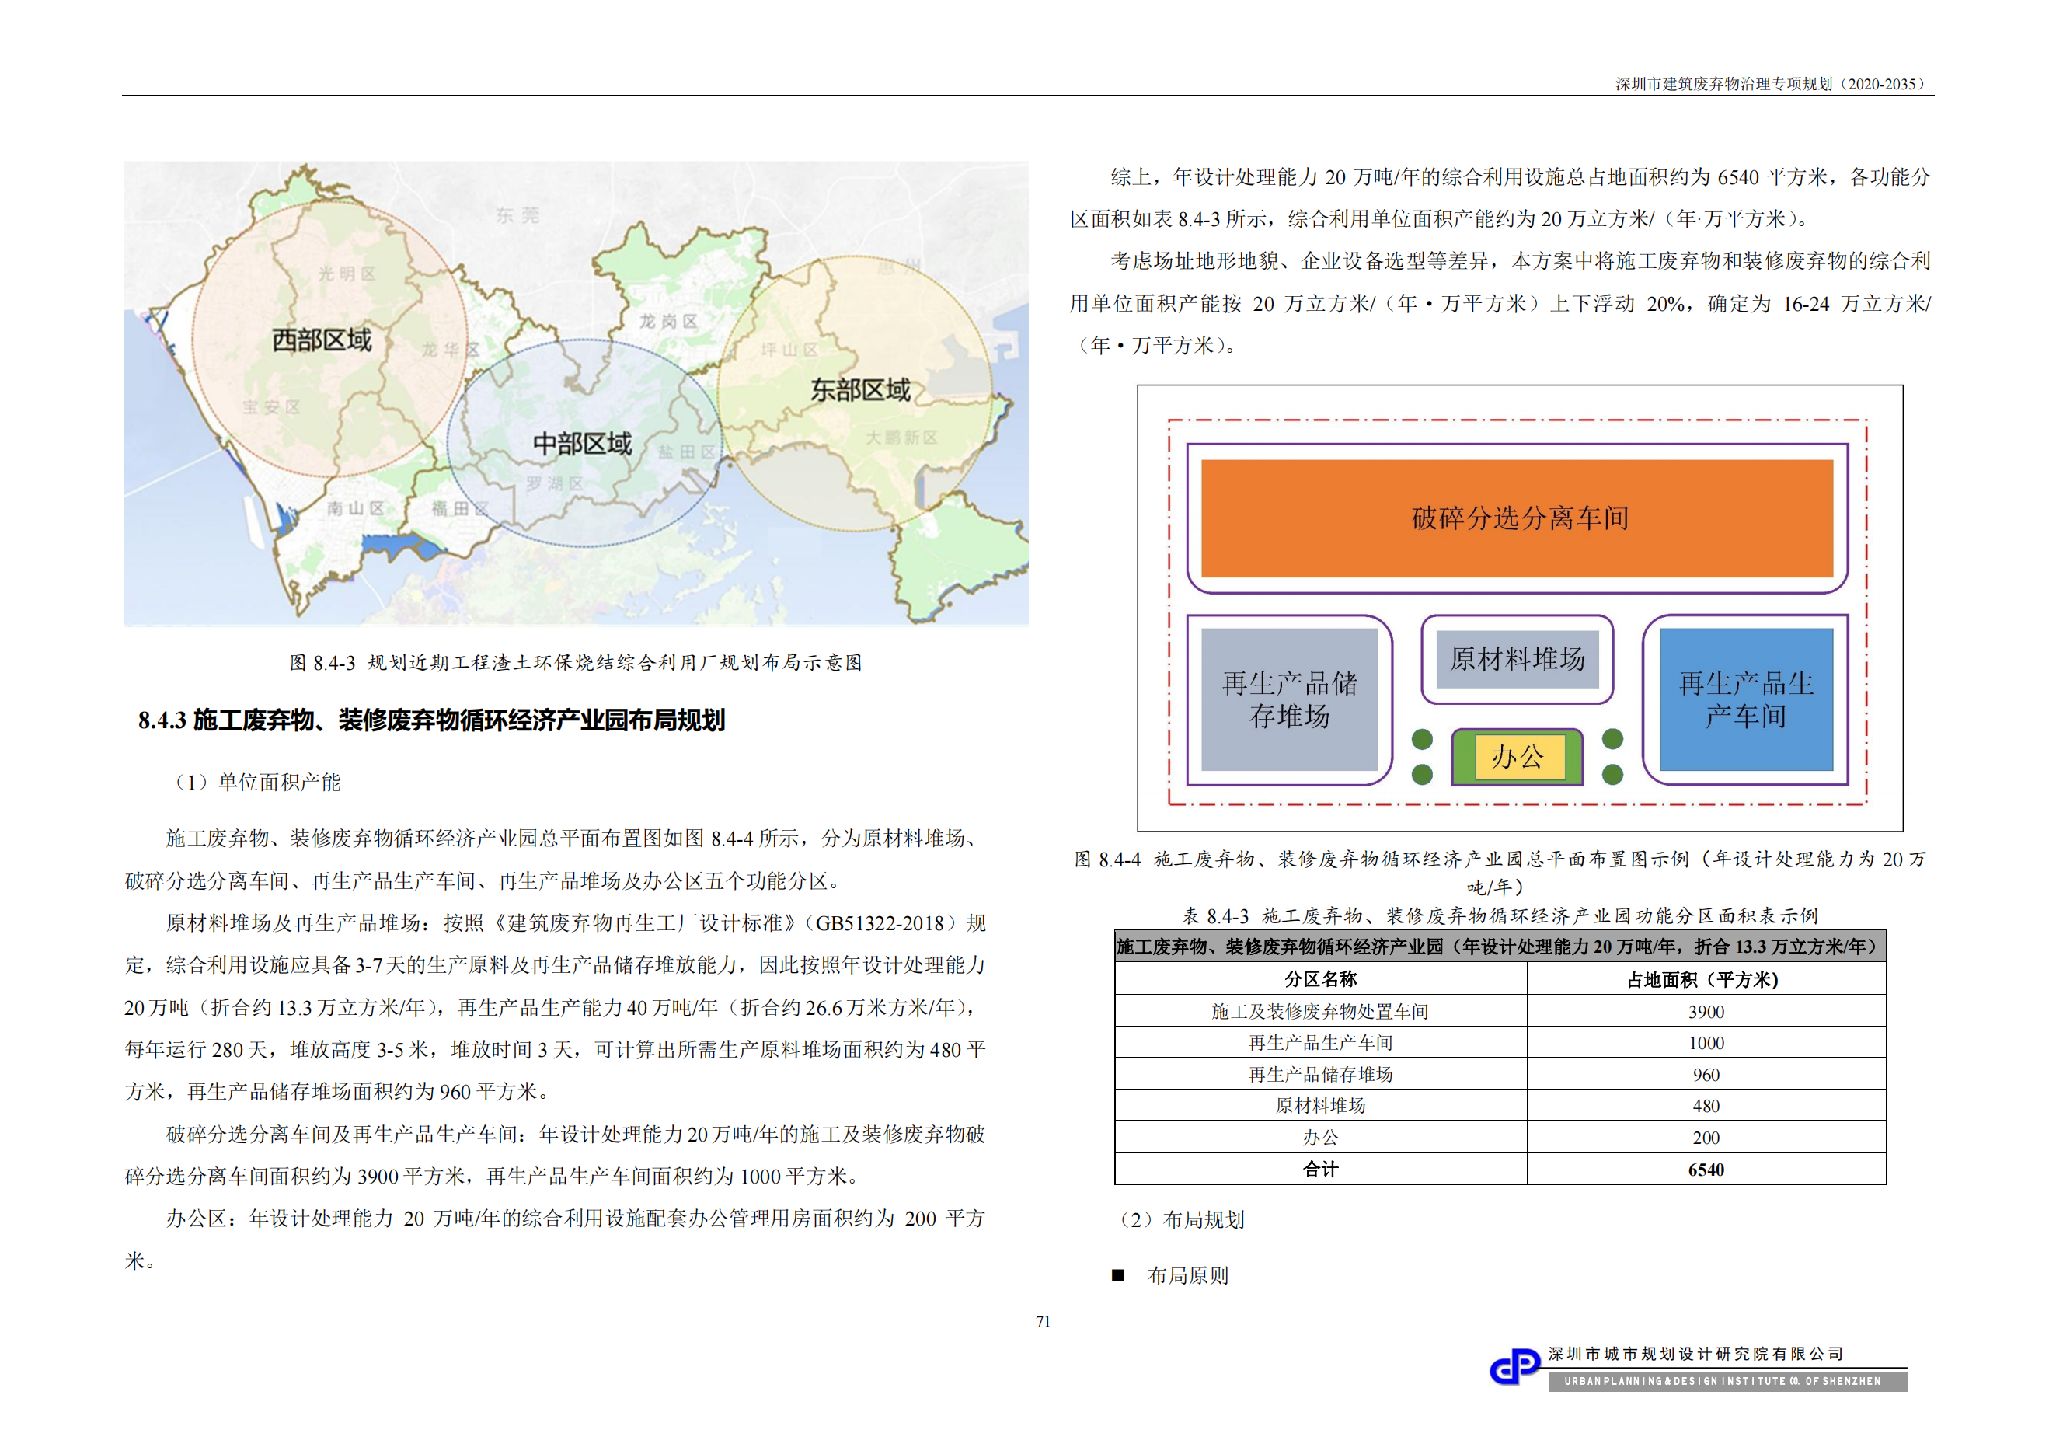The height and width of the screenshot is (1454, 2056).
Task: Click the total value 6540 in table
Action: [1706, 1170]
